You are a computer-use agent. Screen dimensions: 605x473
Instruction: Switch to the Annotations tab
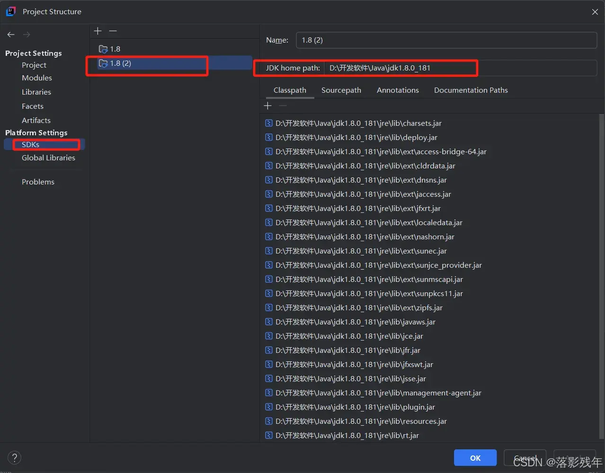398,90
